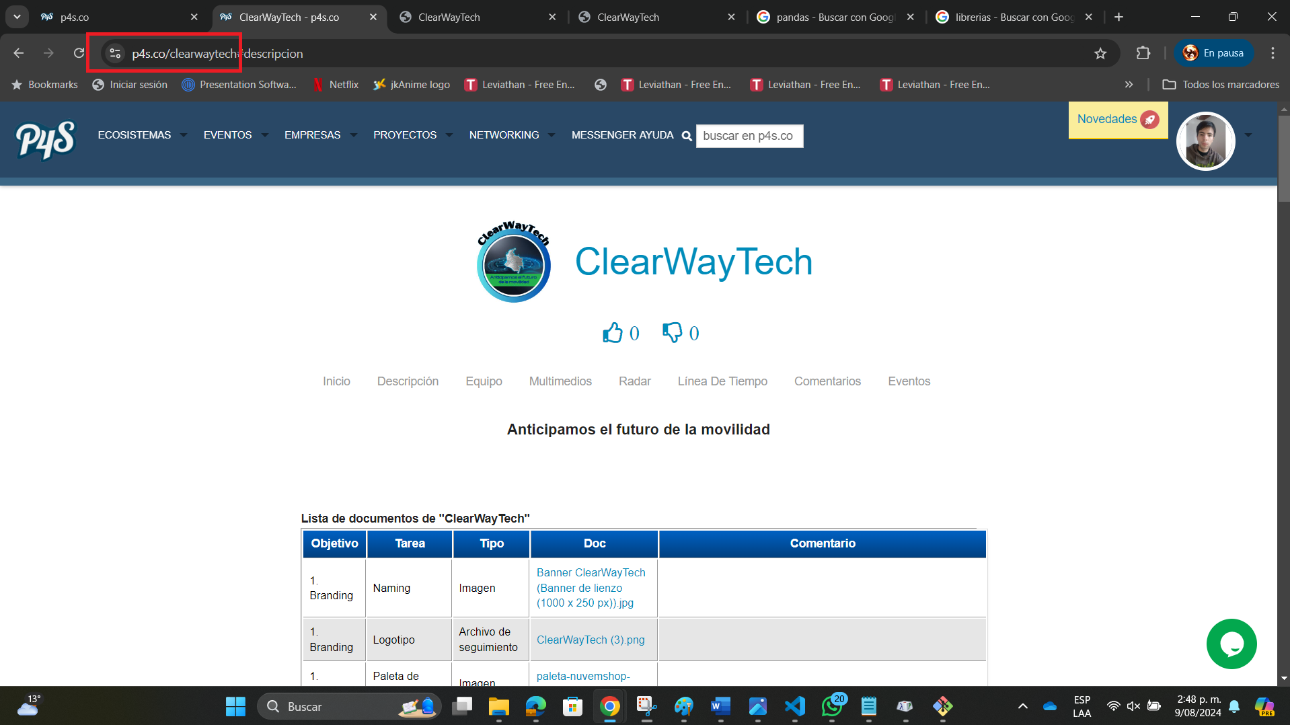Go to the Línea De Tiempo tab

pyautogui.click(x=722, y=381)
